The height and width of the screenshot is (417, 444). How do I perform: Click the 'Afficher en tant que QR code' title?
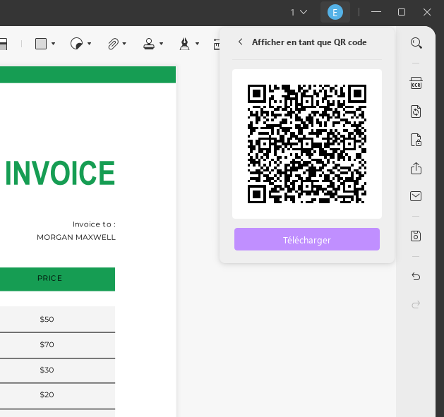pos(309,42)
